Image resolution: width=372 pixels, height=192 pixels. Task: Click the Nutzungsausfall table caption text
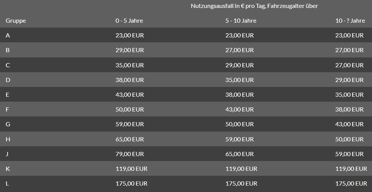[x=254, y=6]
